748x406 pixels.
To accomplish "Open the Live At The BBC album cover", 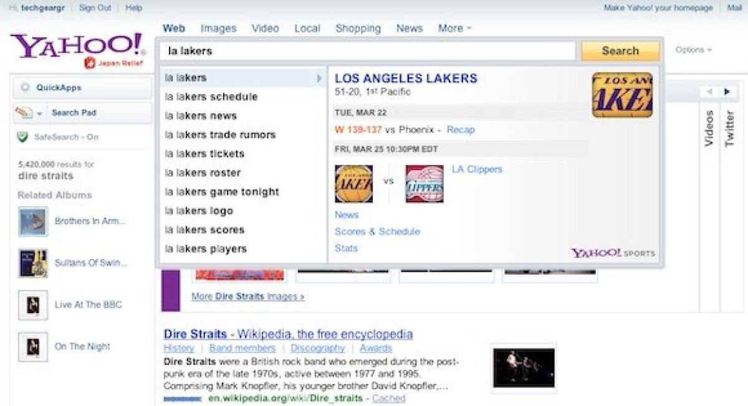I will (33, 305).
